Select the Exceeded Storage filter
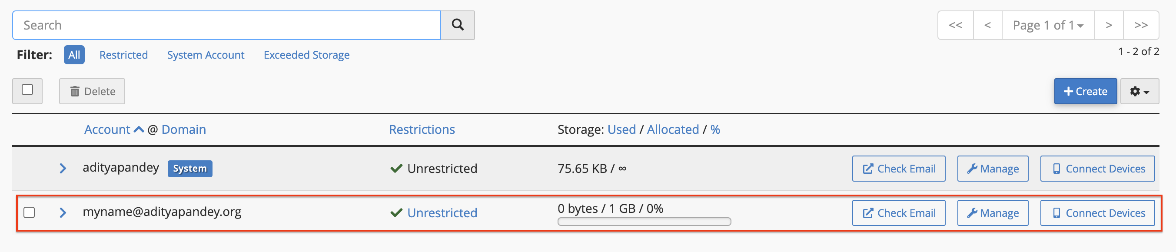Viewport: 1176px width, 252px height. pos(306,55)
